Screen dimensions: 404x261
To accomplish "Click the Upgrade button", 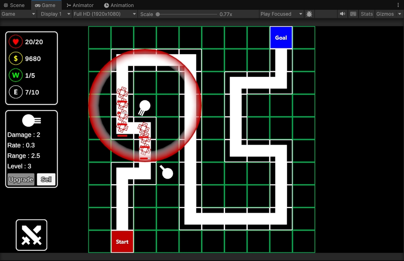I will pyautogui.click(x=21, y=179).
